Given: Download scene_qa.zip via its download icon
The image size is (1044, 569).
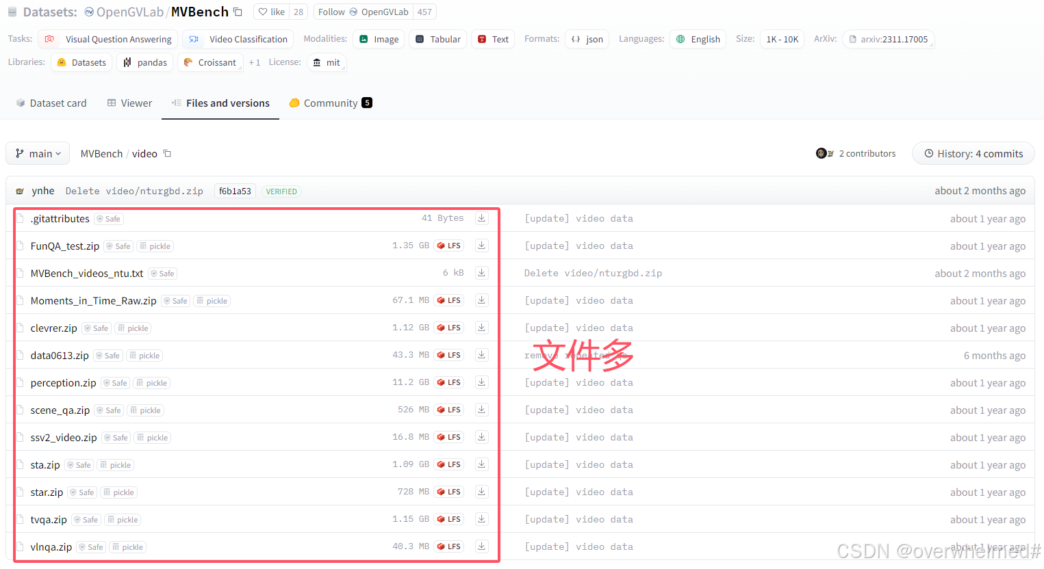Looking at the screenshot, I should pos(482,410).
